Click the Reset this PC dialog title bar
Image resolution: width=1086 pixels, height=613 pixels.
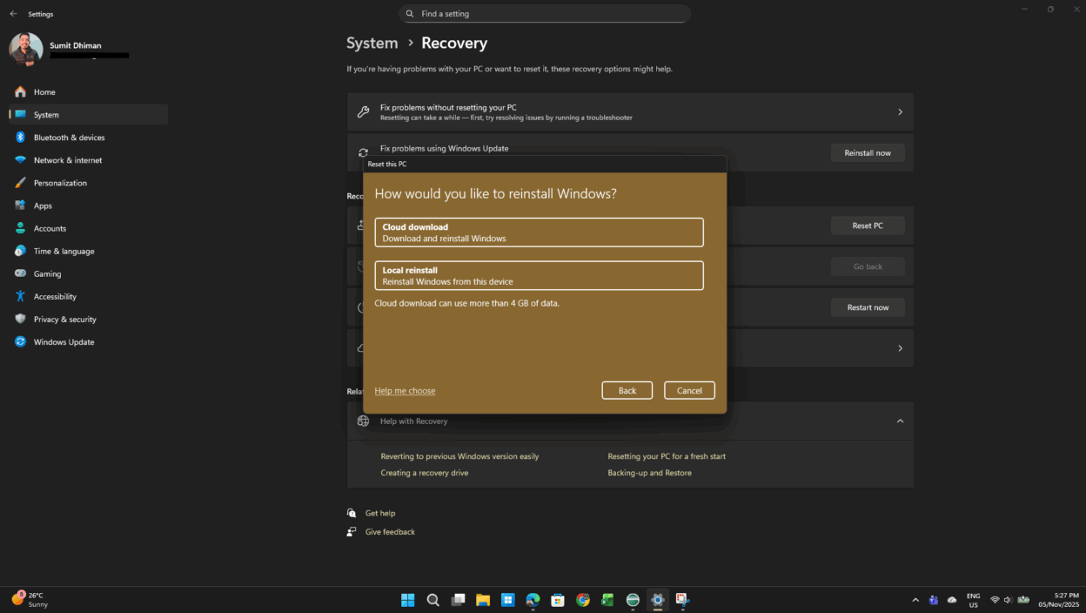(x=545, y=164)
